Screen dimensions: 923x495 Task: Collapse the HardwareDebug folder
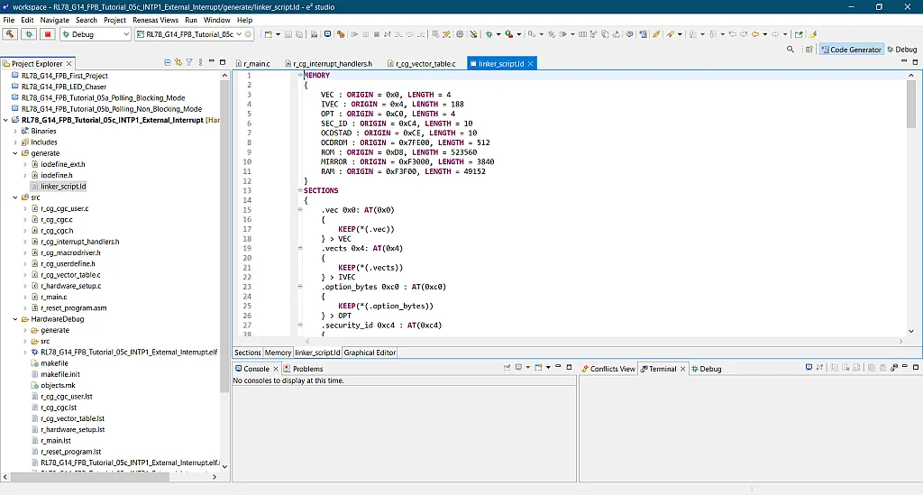(14, 319)
